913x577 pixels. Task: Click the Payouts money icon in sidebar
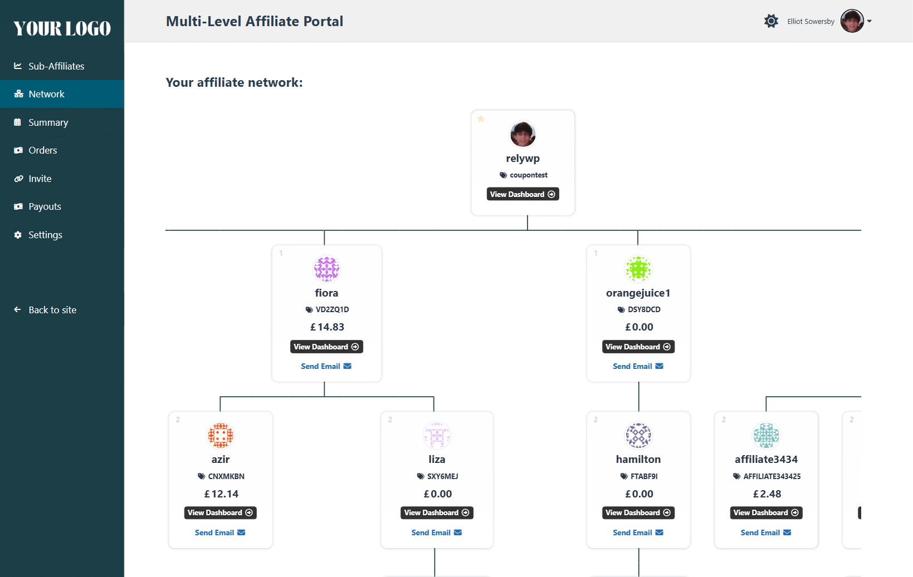(x=18, y=206)
